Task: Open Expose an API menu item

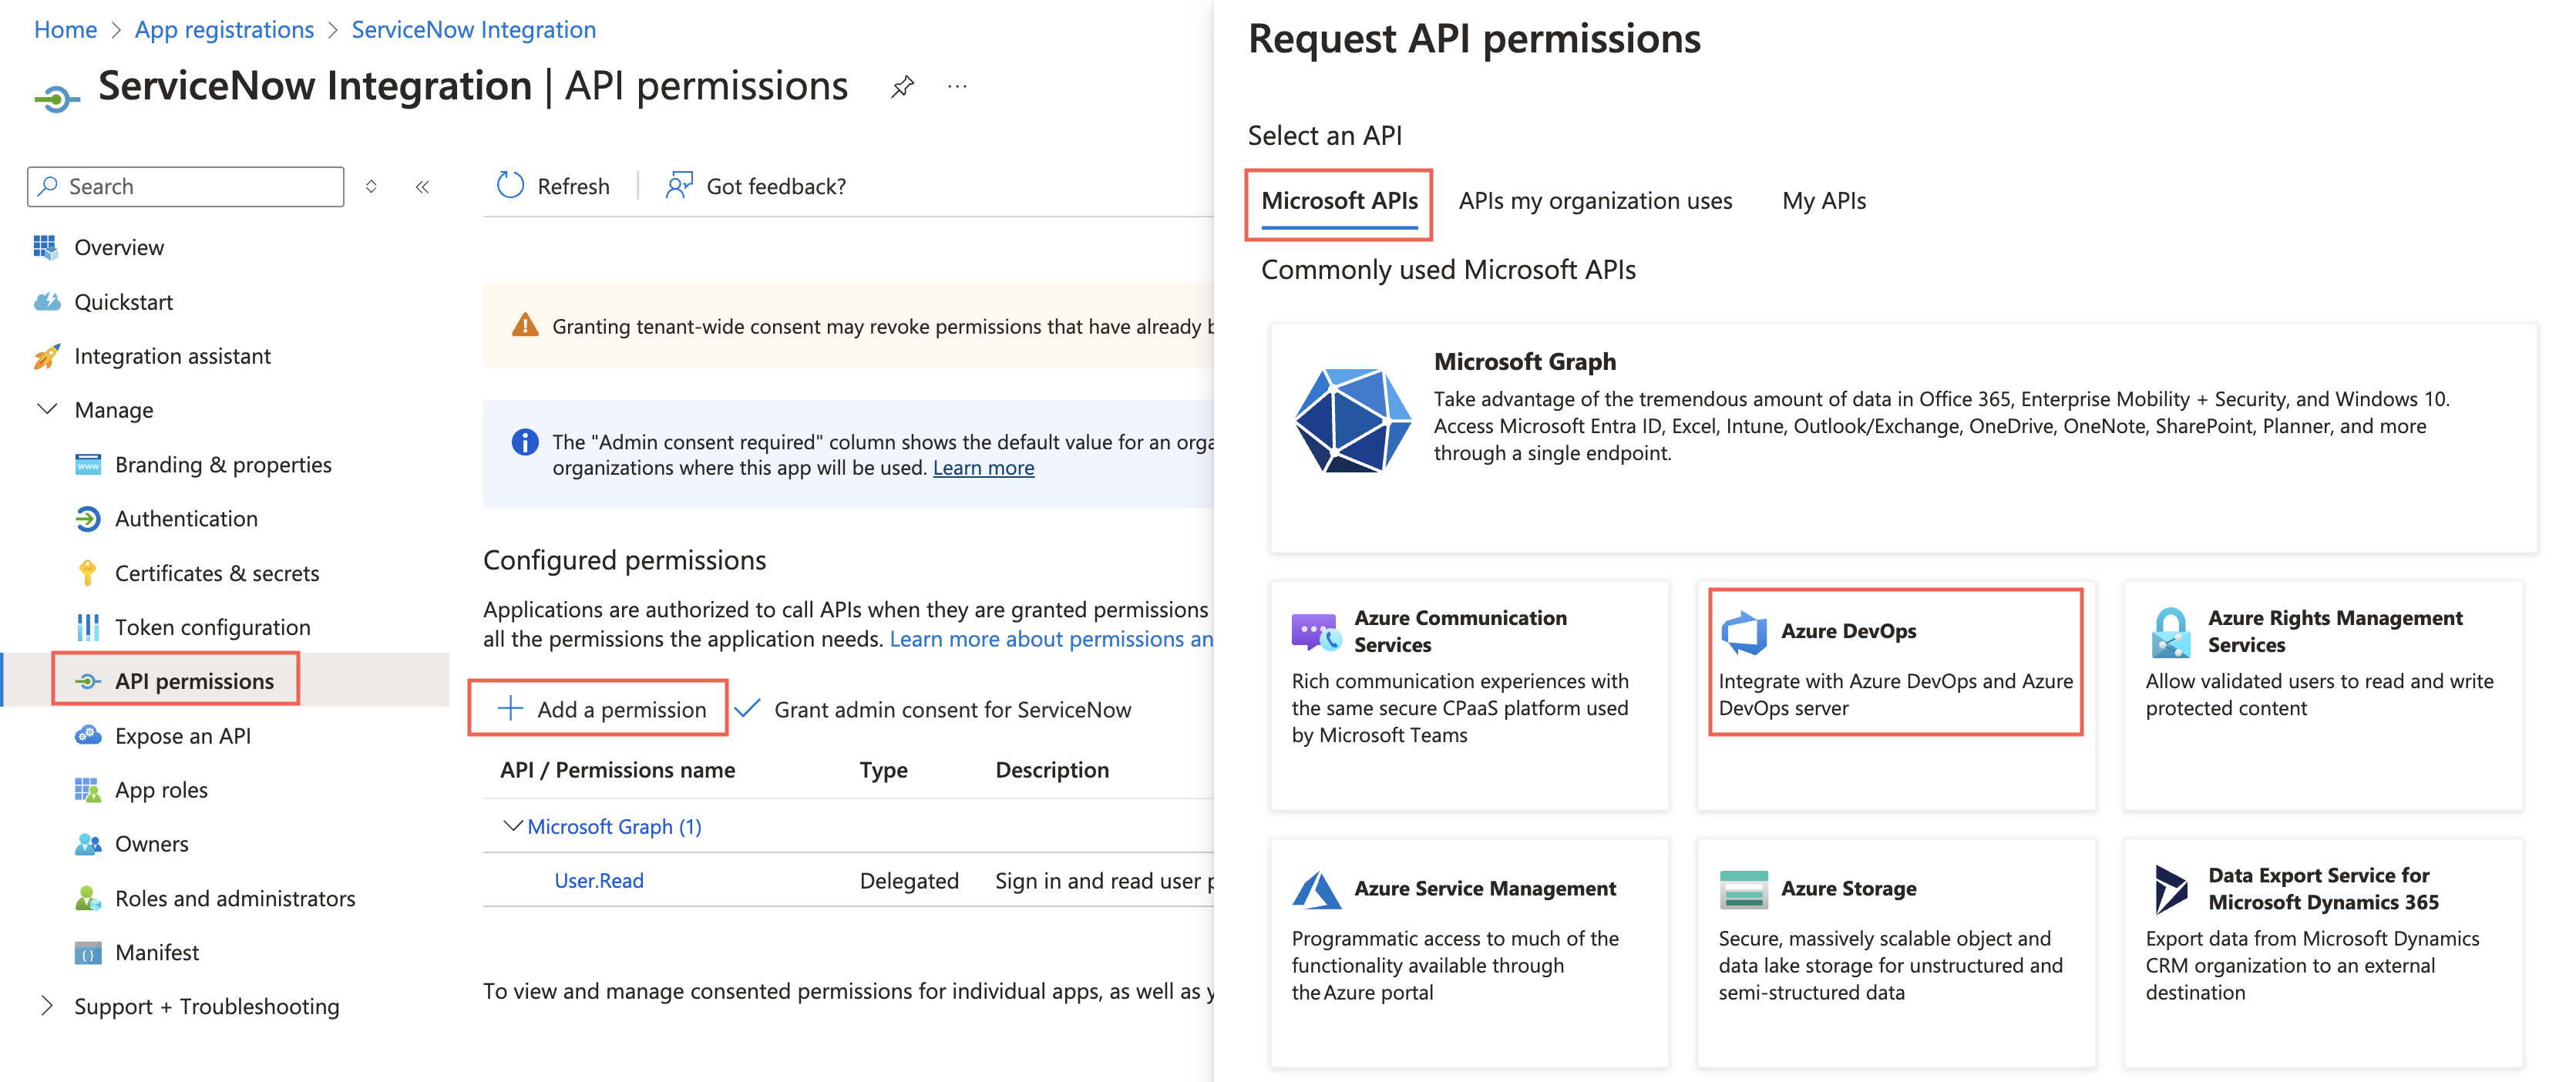Action: point(183,736)
